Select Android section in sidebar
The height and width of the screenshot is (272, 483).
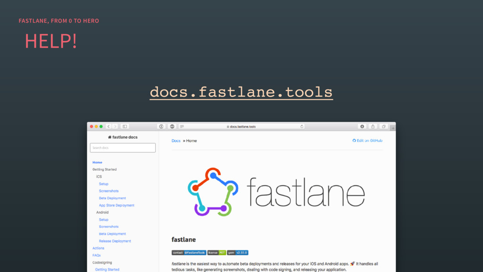(102, 212)
